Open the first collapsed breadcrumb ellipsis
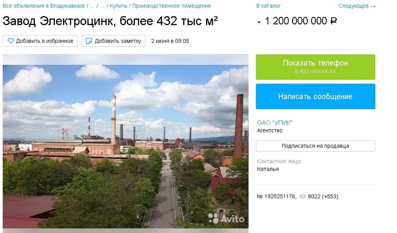397x233 pixels. [91, 6]
